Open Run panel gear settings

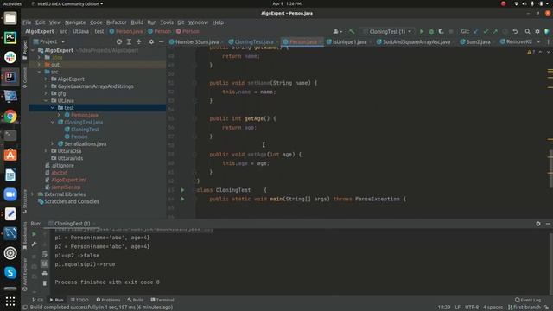click(538, 224)
